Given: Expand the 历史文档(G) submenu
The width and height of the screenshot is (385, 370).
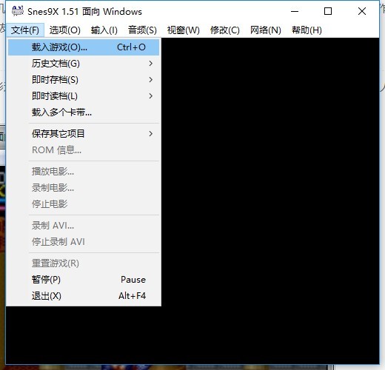Looking at the screenshot, I should (x=84, y=64).
